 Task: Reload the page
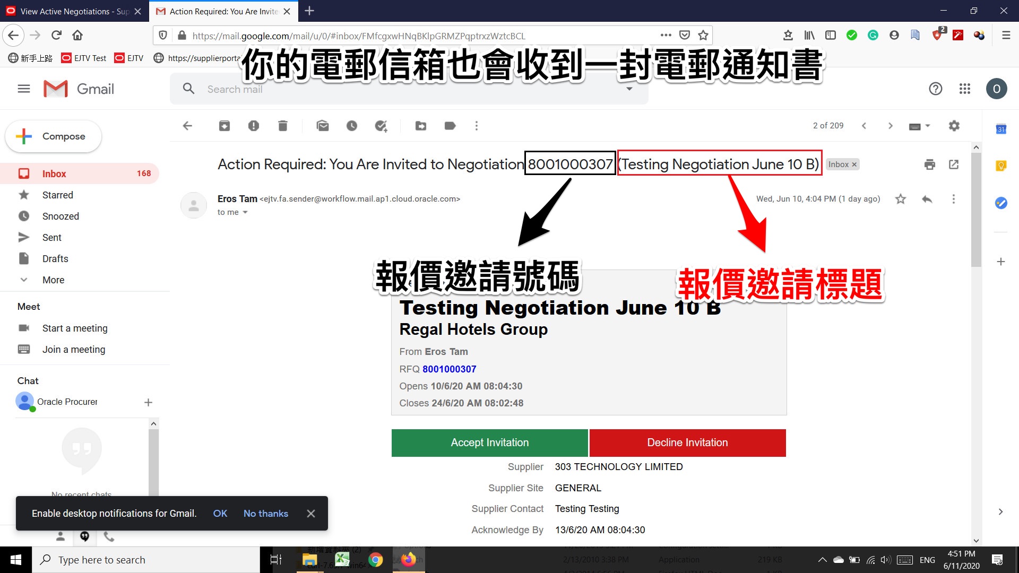point(56,35)
